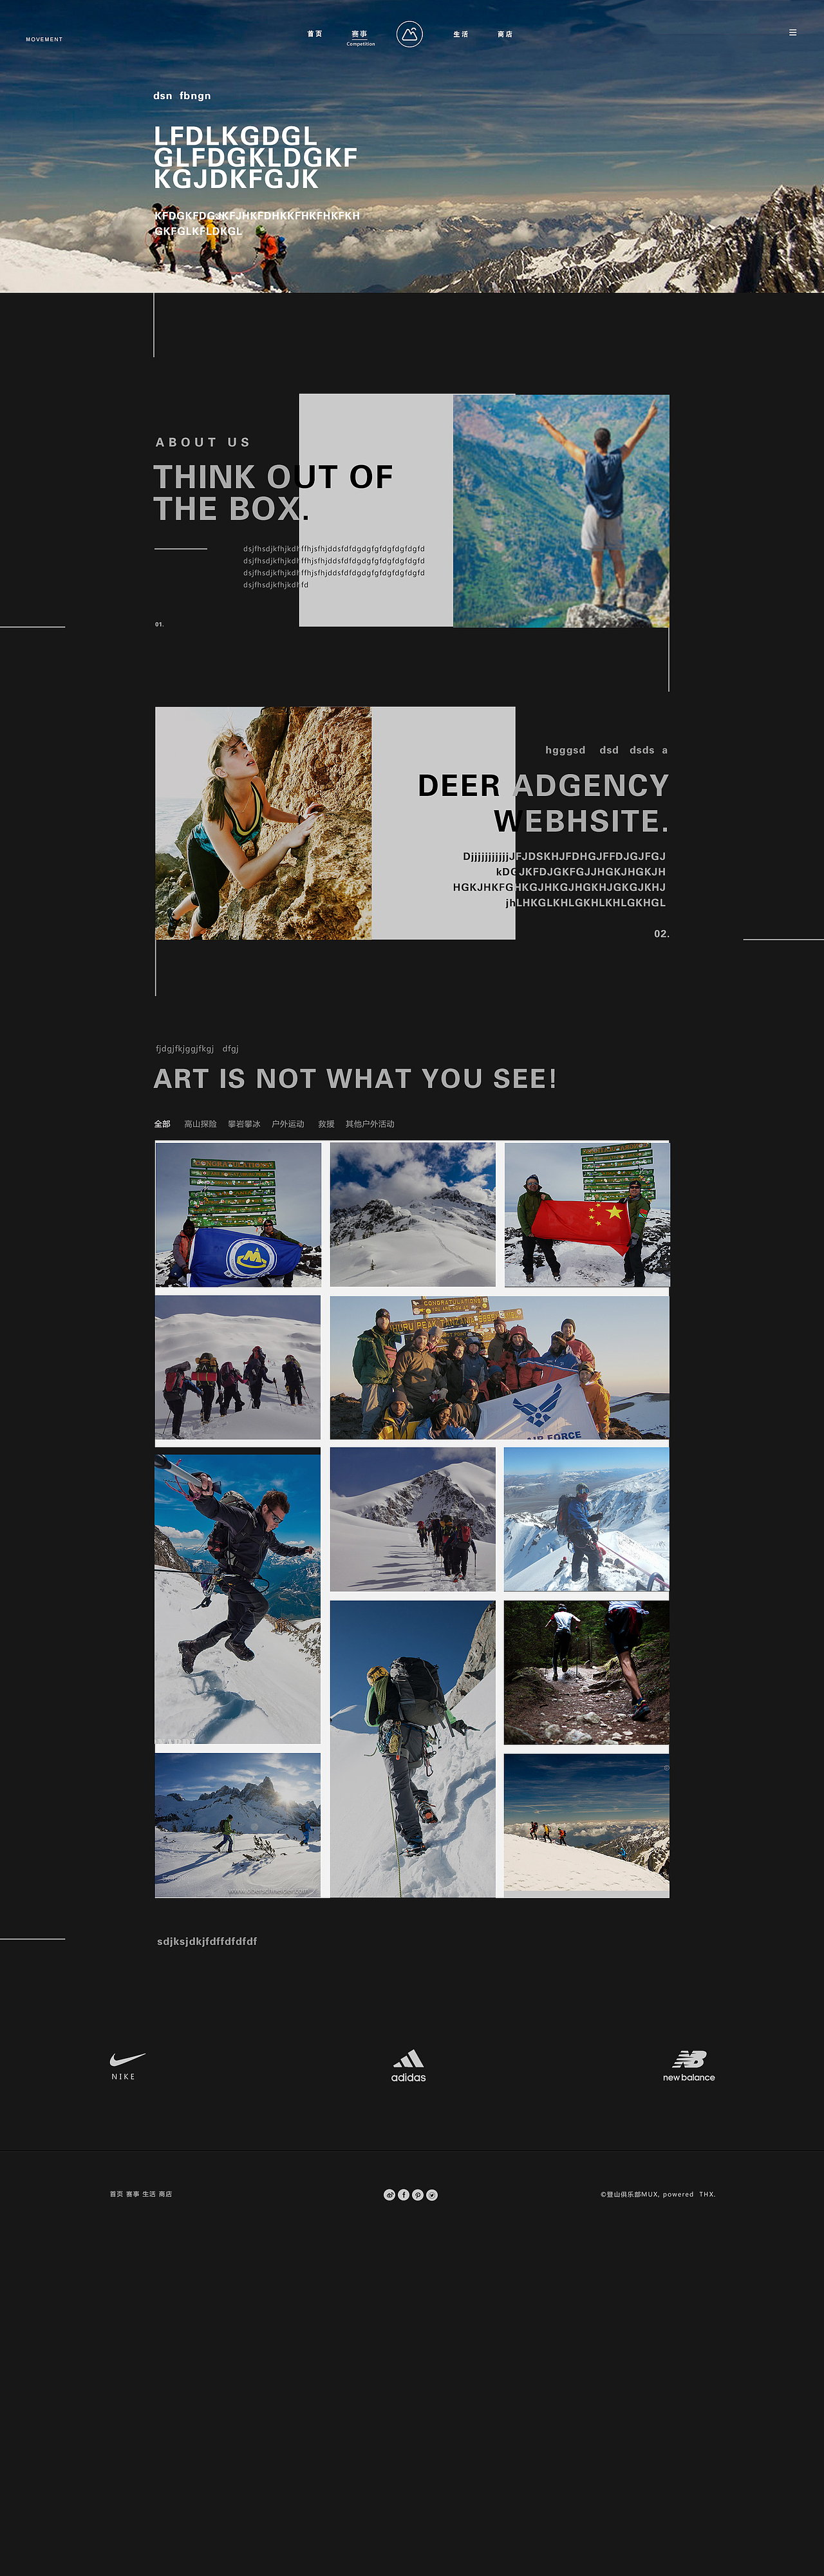Filter gallery by 救援

(x=326, y=1124)
